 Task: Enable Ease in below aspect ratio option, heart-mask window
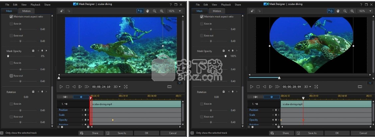(201, 23)
